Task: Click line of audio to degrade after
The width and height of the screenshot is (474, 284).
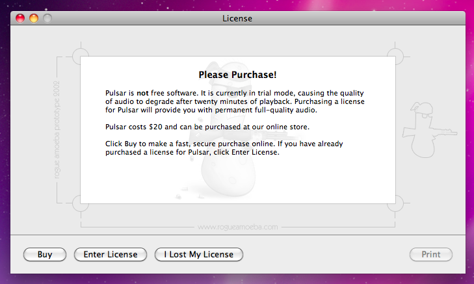Action: click(x=235, y=101)
